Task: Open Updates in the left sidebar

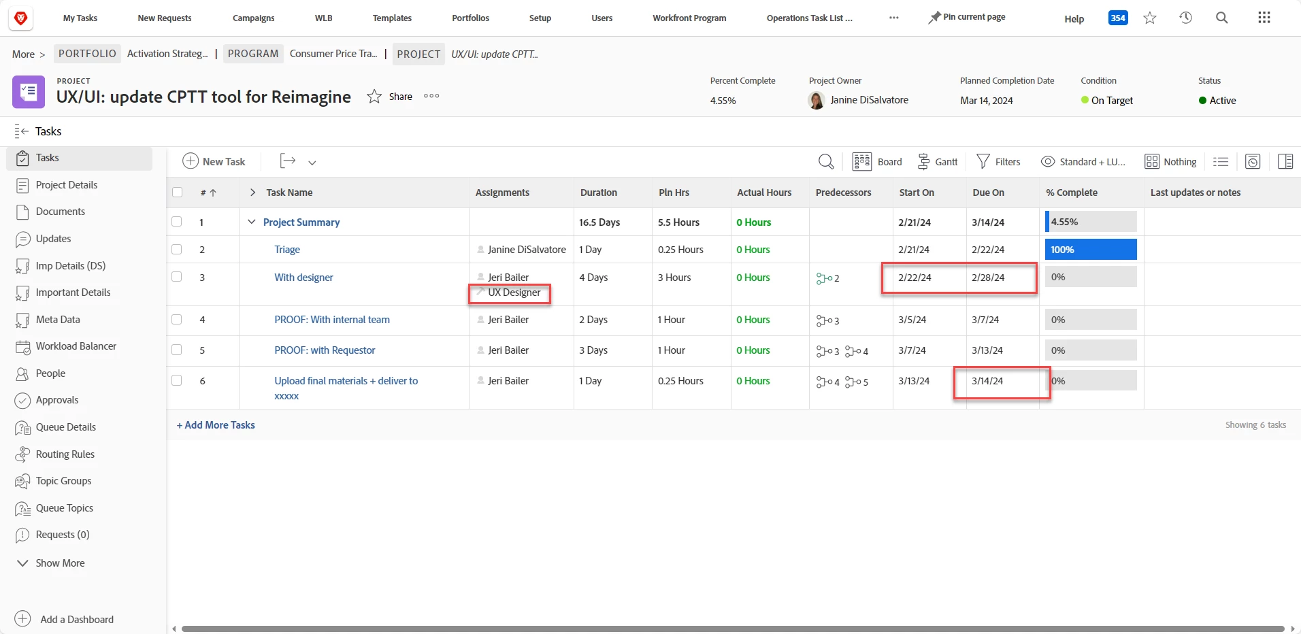Action: pos(53,239)
